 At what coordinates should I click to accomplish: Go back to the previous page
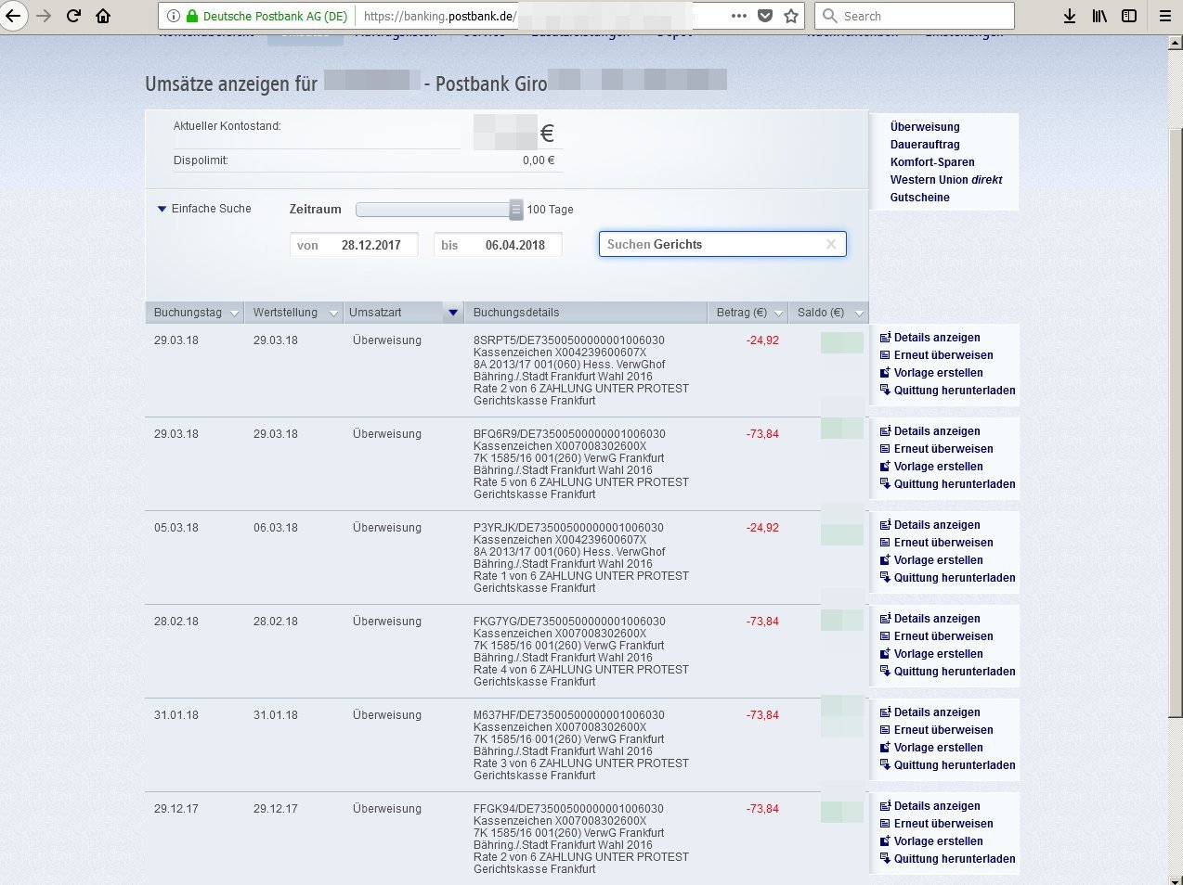tap(12, 16)
